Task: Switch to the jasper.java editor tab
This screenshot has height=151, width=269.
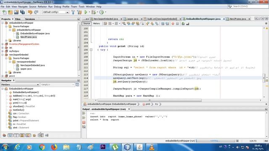Action: [132, 19]
